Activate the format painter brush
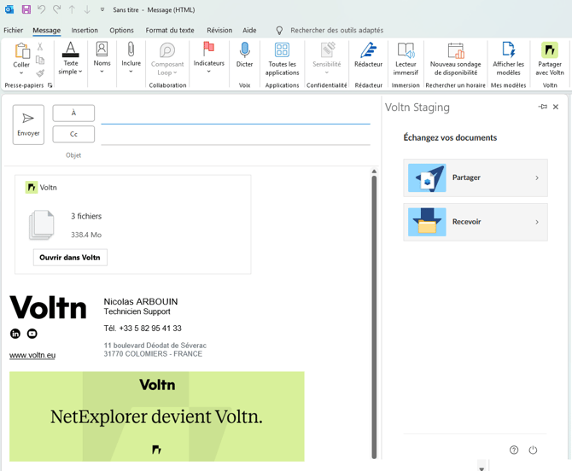This screenshot has width=572, height=471. pos(40,73)
